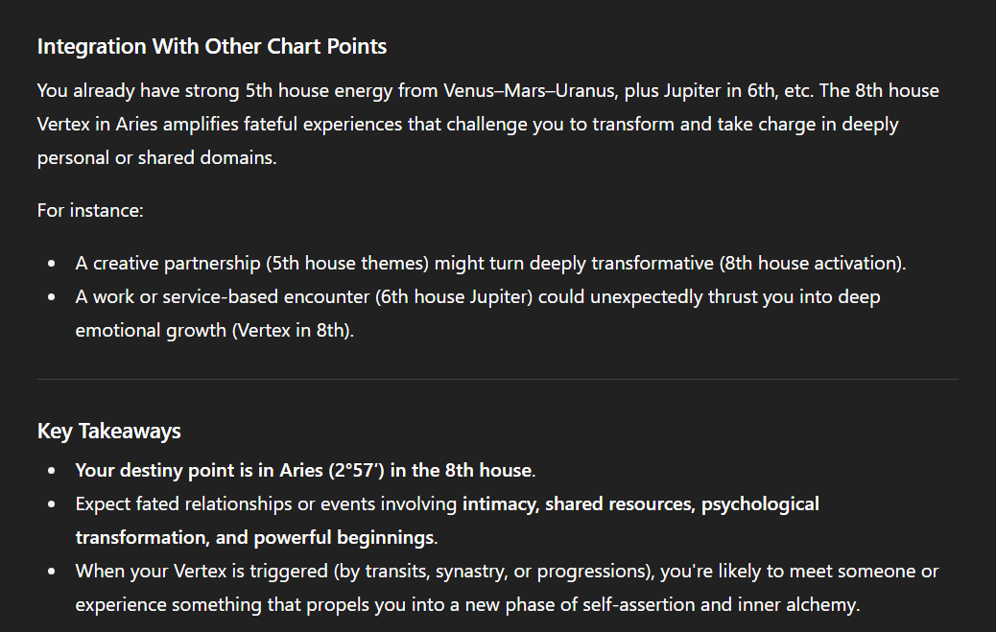
Task: Click the "For instance:" text
Action: click(90, 209)
